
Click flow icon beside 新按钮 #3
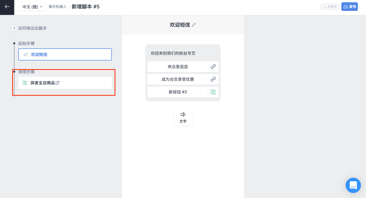tap(213, 92)
